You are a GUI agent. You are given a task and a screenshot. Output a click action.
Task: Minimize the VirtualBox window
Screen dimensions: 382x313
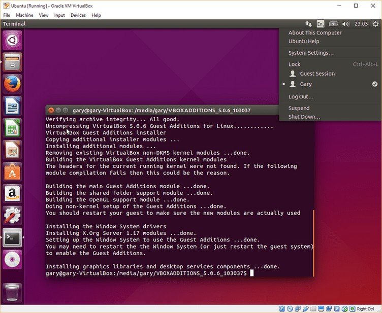click(339, 6)
